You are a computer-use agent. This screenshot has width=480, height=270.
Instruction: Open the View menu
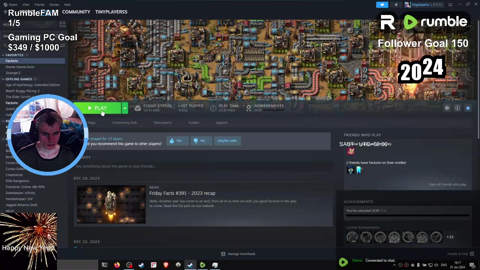pos(26,4)
